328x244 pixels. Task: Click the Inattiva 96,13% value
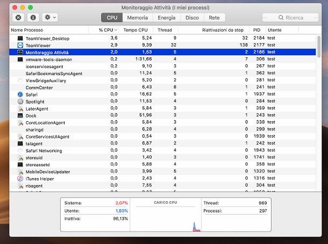click(120, 219)
